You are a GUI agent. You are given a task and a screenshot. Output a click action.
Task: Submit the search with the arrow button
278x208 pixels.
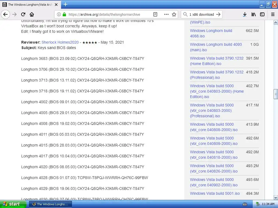tap(219, 14)
